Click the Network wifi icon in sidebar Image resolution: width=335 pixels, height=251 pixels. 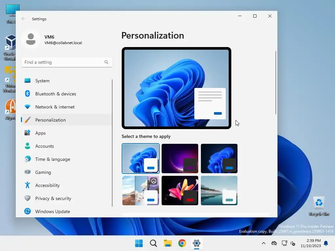click(27, 107)
